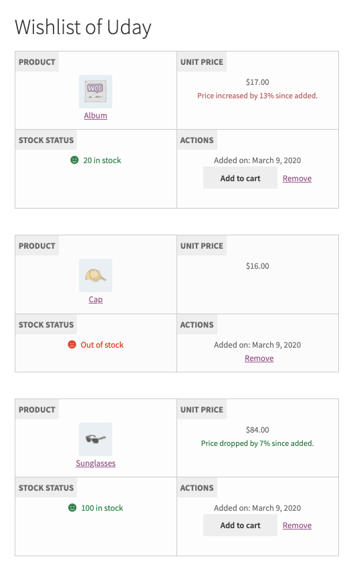Open the Album product link

[96, 116]
